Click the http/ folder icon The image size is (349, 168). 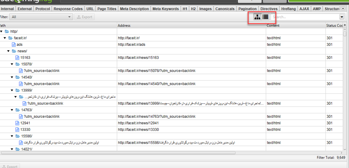click(7, 31)
